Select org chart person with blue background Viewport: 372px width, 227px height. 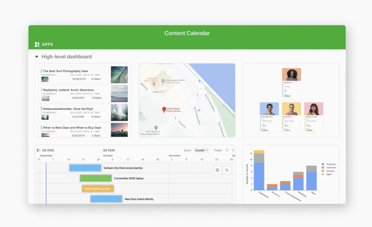coord(269,109)
